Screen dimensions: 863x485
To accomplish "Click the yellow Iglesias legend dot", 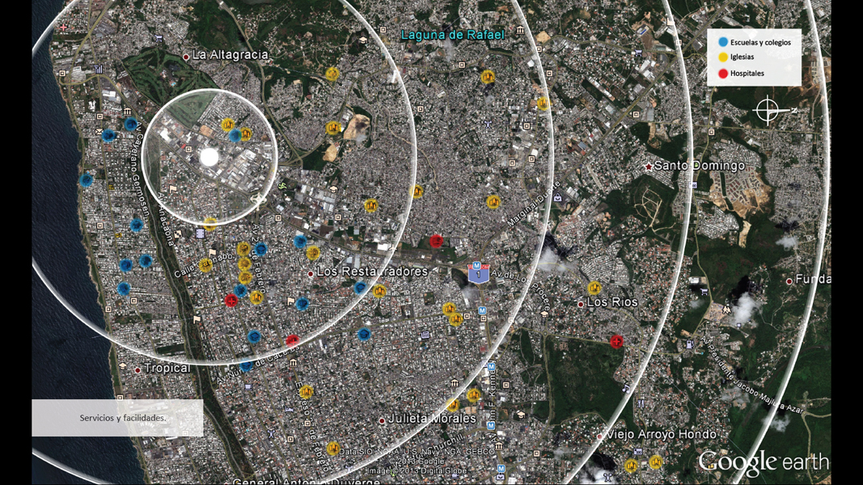I will [x=723, y=57].
